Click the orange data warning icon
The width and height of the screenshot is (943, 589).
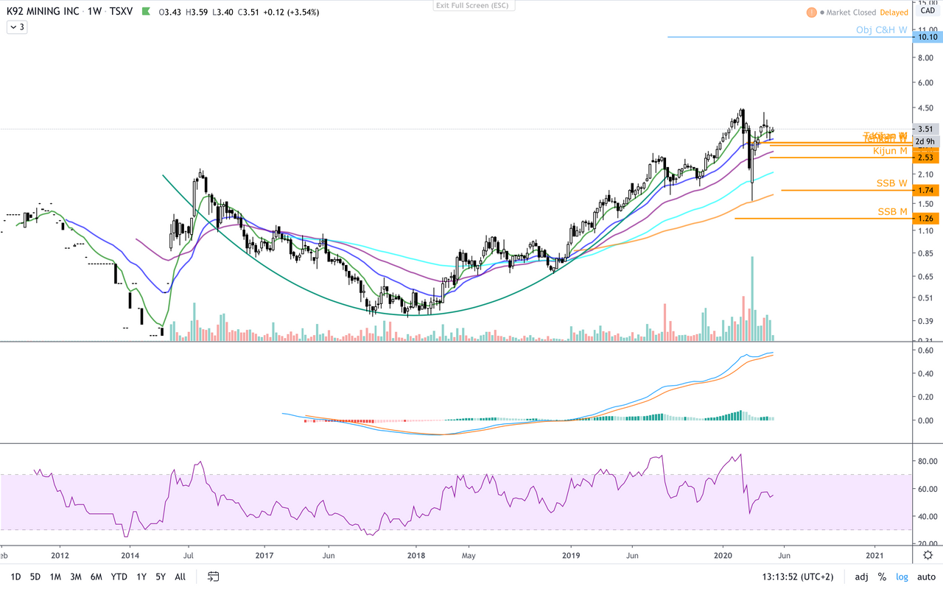(x=812, y=13)
